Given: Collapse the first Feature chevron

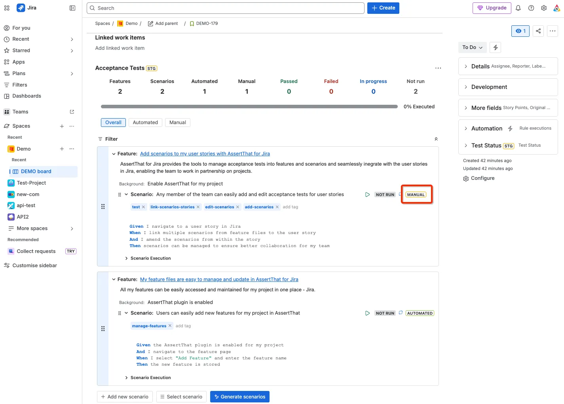Looking at the screenshot, I should coord(114,154).
